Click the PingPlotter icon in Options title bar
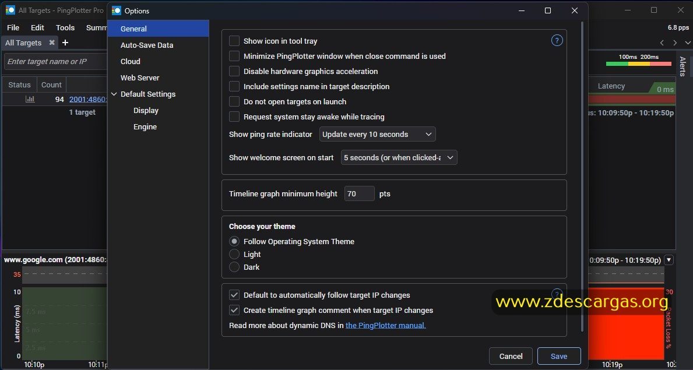693x370 pixels. click(116, 10)
